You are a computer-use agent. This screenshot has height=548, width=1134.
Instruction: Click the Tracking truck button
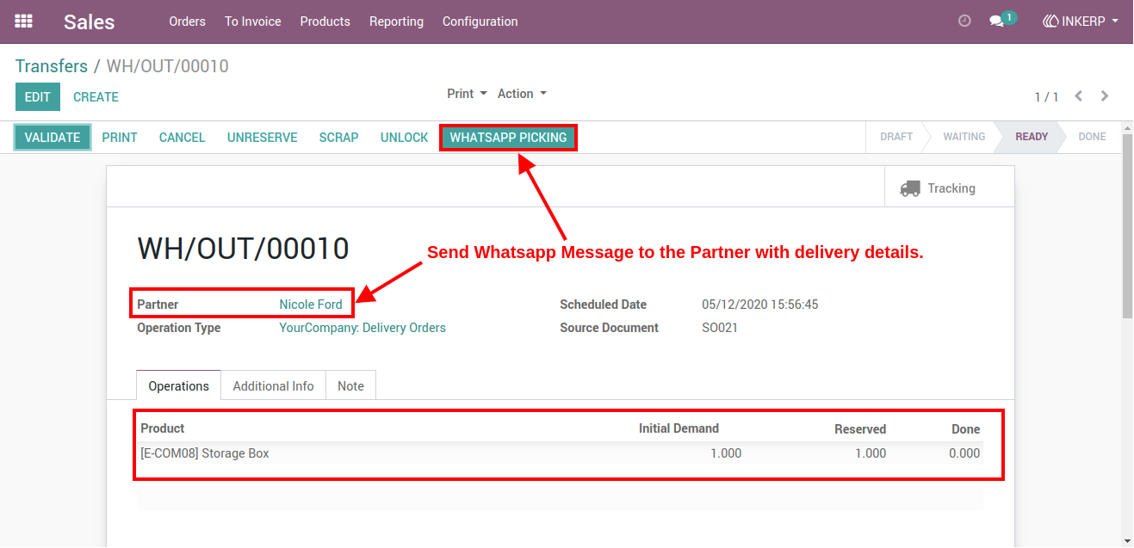(x=950, y=188)
